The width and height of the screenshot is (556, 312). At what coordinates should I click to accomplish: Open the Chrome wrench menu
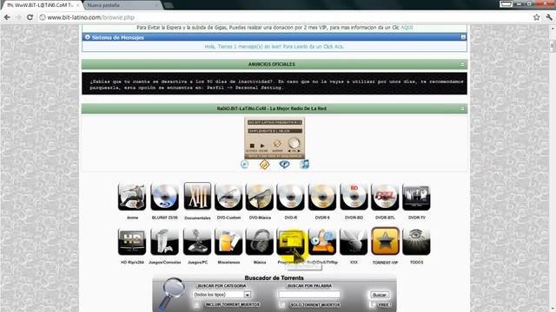pyautogui.click(x=549, y=17)
